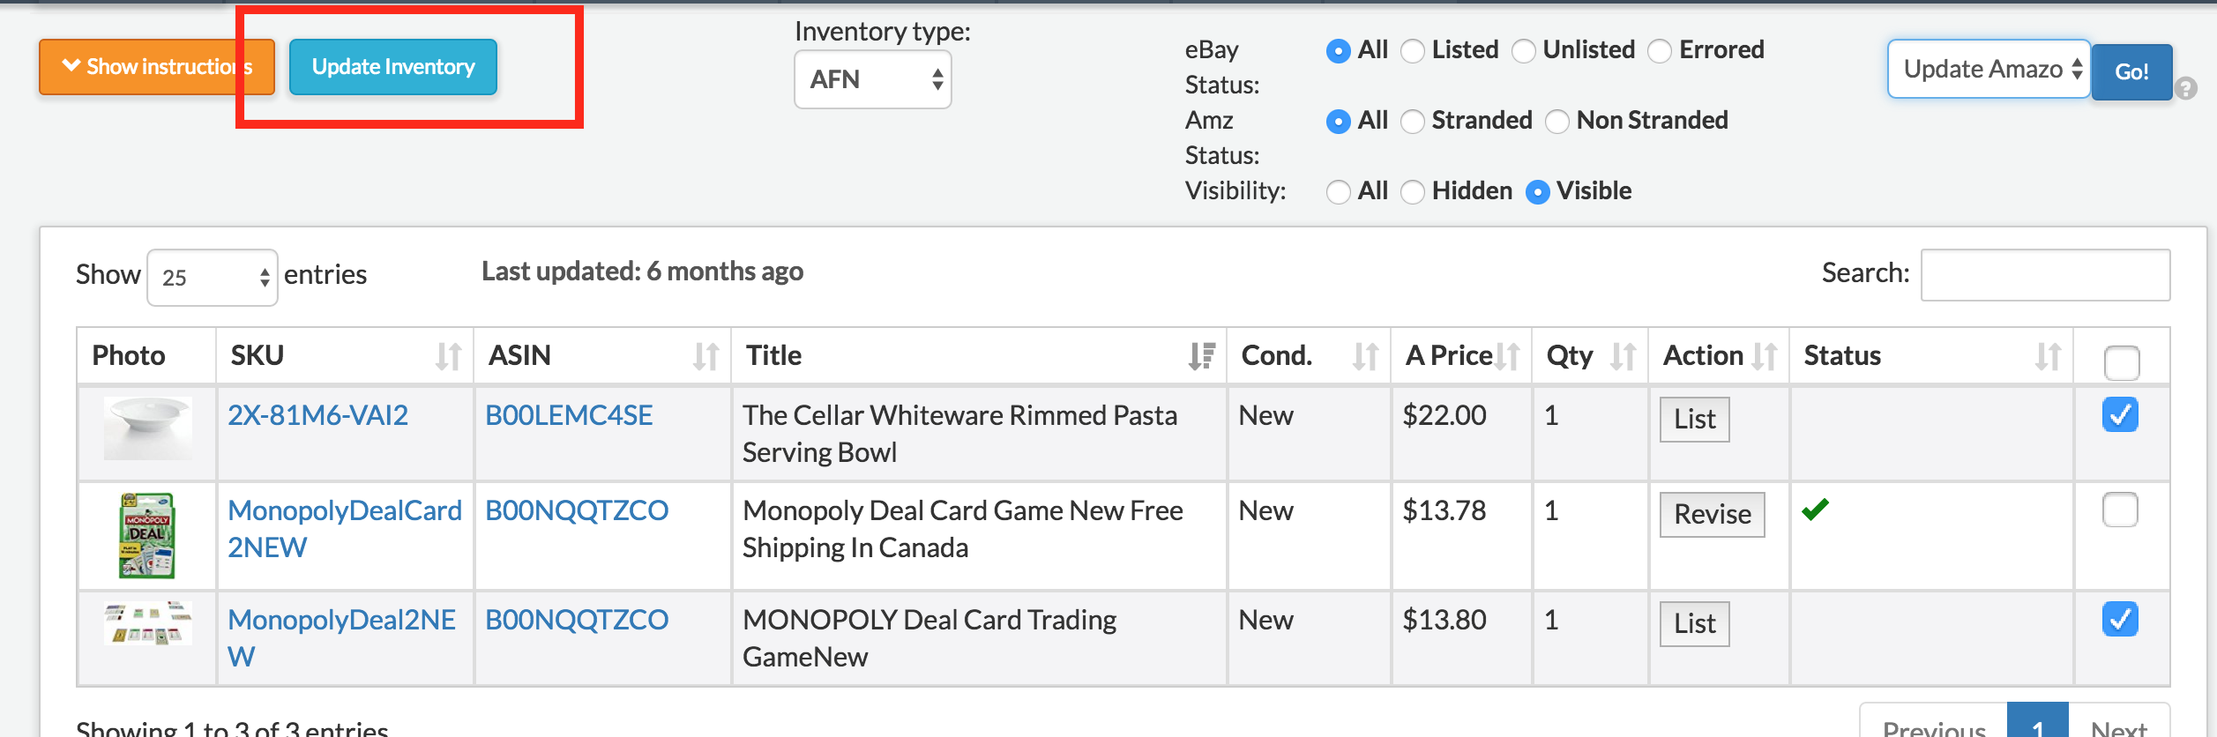This screenshot has height=737, width=2217.
Task: Click the help question mark icon
Action: [x=2185, y=88]
